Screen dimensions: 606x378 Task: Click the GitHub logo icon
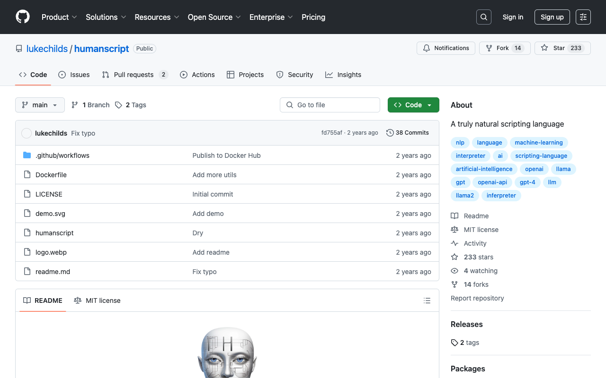click(x=23, y=17)
